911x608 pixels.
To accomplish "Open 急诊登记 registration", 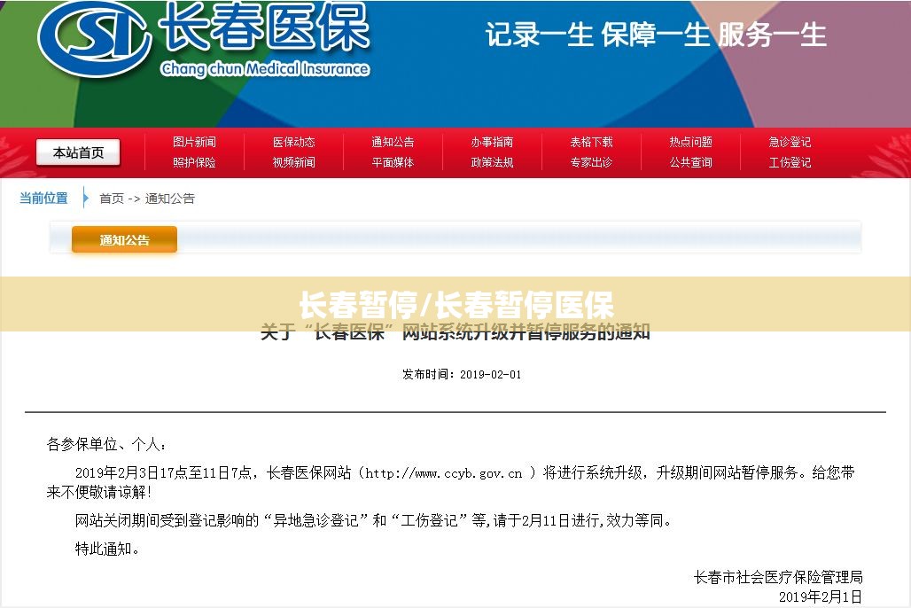I will pos(790,142).
